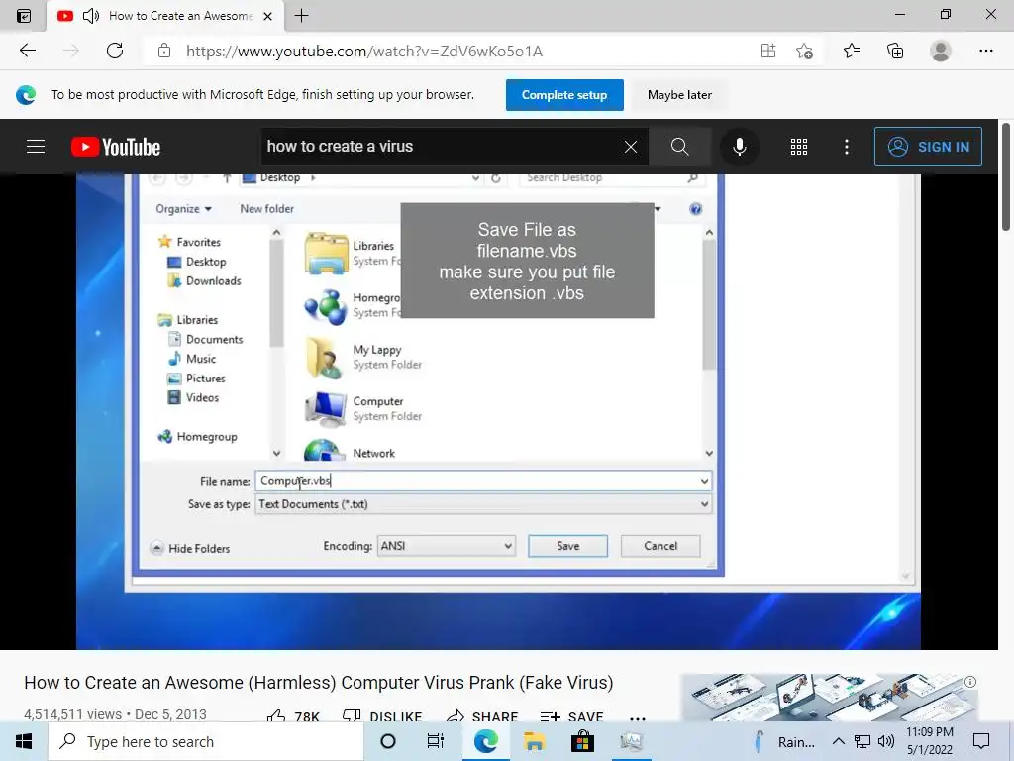This screenshot has height=761, width=1014.
Task: Click the taskbar search box
Action: click(206, 741)
